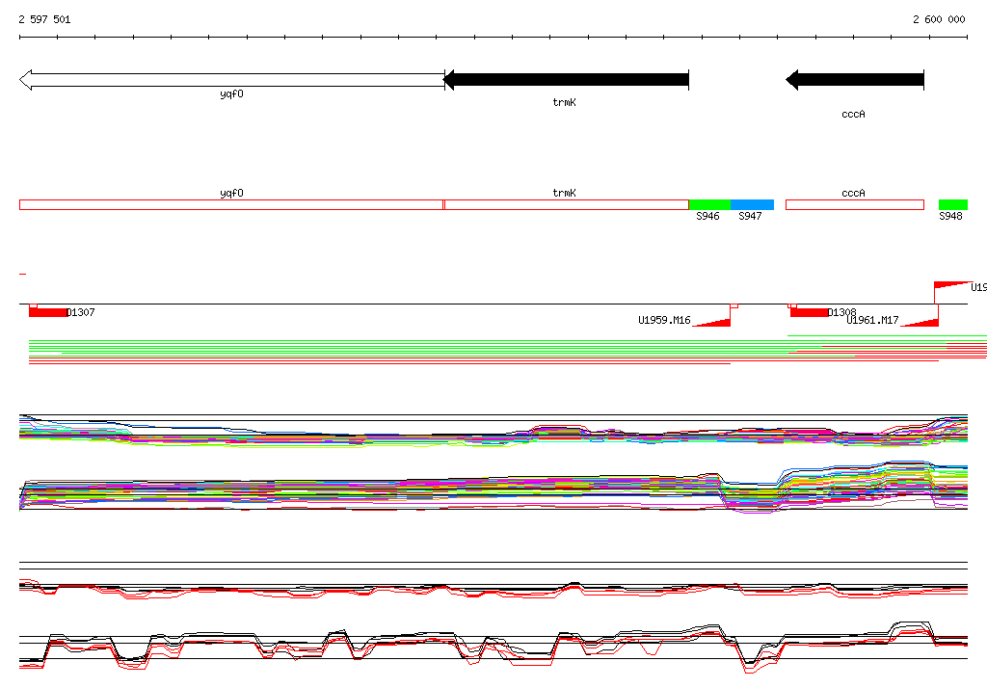Click the U1961.M17 red upshift triangle
987x688 pixels.
[x=920, y=322]
